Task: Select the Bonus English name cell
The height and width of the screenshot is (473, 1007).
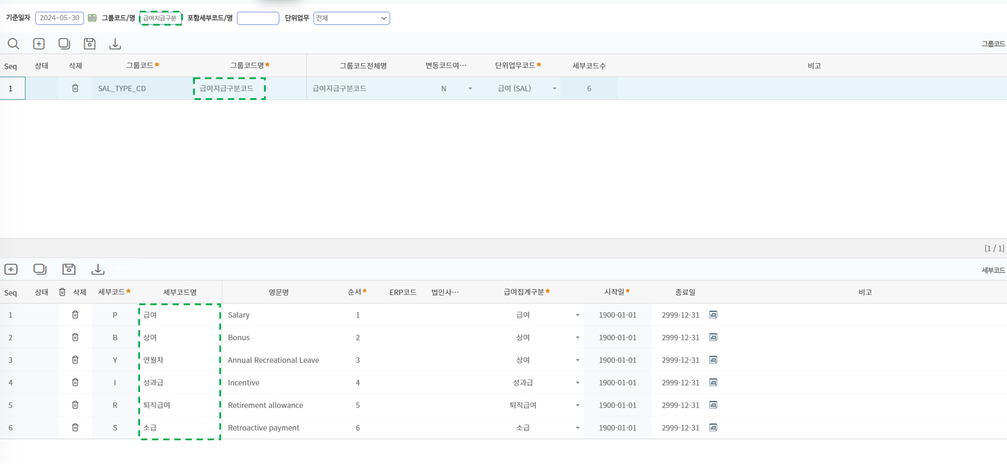Action: [278, 337]
